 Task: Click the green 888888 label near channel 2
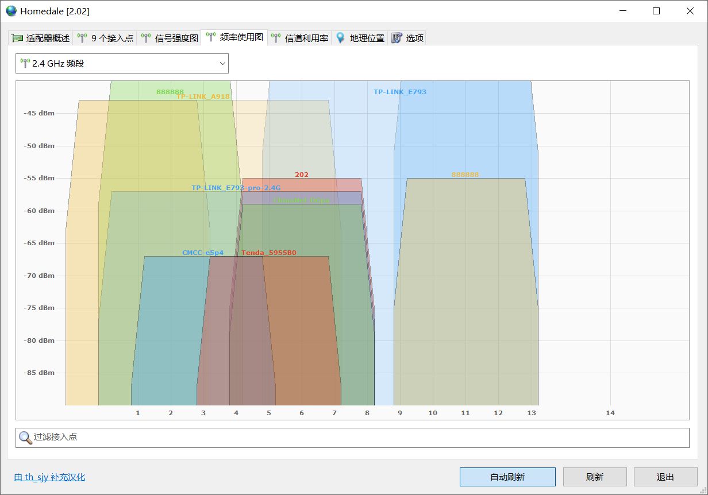170,92
